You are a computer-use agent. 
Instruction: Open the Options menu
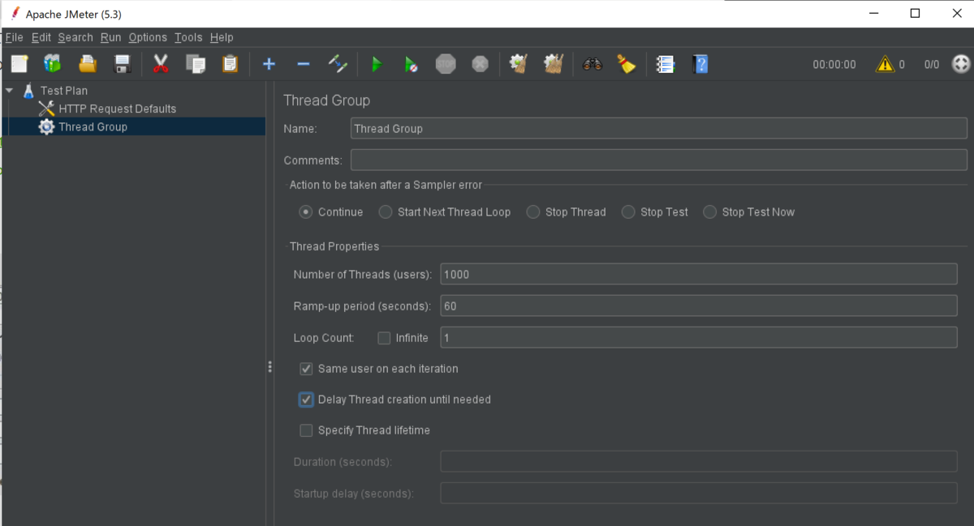coord(148,37)
